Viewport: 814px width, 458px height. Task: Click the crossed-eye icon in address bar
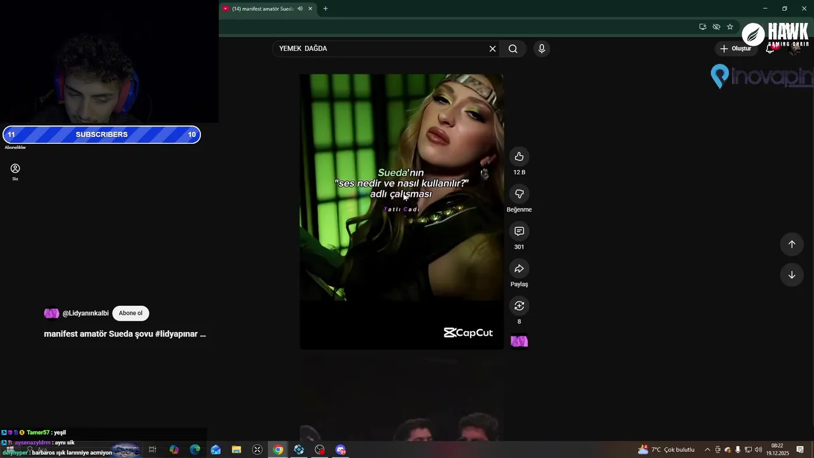click(716, 27)
